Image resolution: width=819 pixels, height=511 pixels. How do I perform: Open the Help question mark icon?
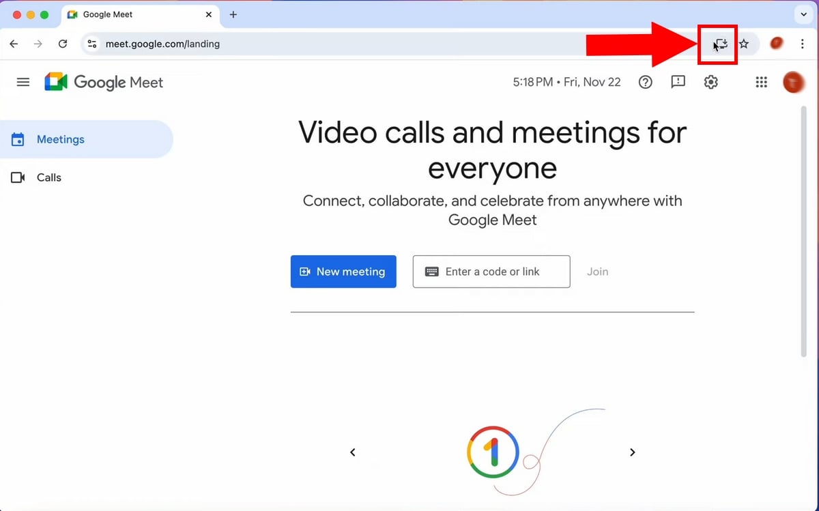645,83
